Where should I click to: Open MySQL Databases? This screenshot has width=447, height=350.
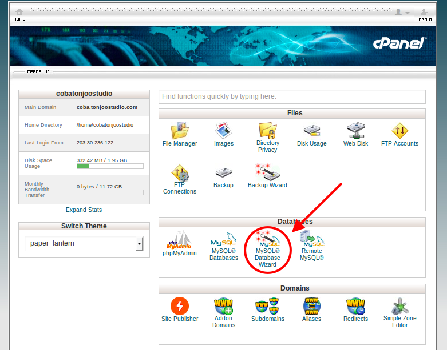[223, 246]
